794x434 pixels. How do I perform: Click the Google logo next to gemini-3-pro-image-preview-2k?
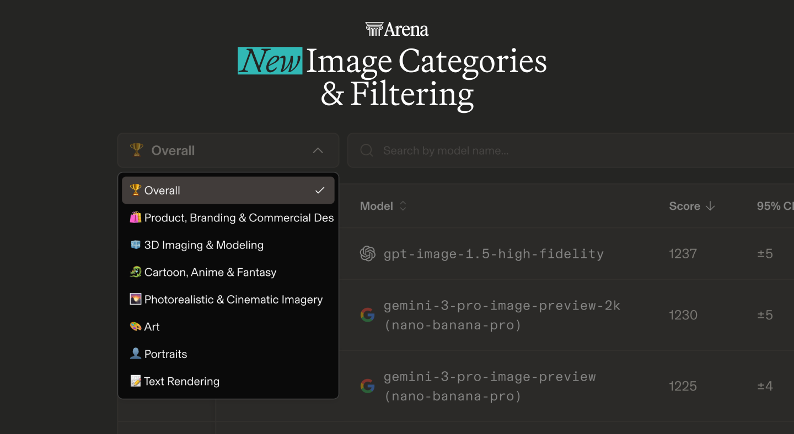click(367, 314)
